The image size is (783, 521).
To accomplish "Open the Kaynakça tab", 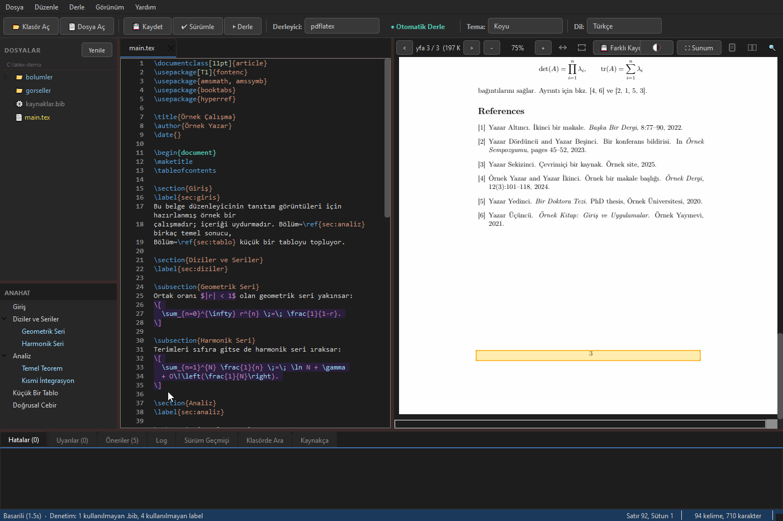I will pos(315,441).
